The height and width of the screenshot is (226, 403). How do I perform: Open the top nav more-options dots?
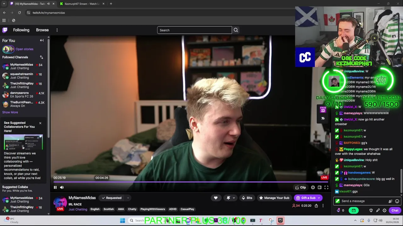(x=57, y=30)
